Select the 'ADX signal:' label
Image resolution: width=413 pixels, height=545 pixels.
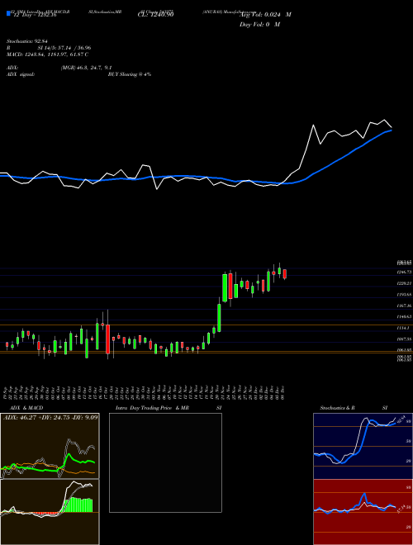point(21,74)
